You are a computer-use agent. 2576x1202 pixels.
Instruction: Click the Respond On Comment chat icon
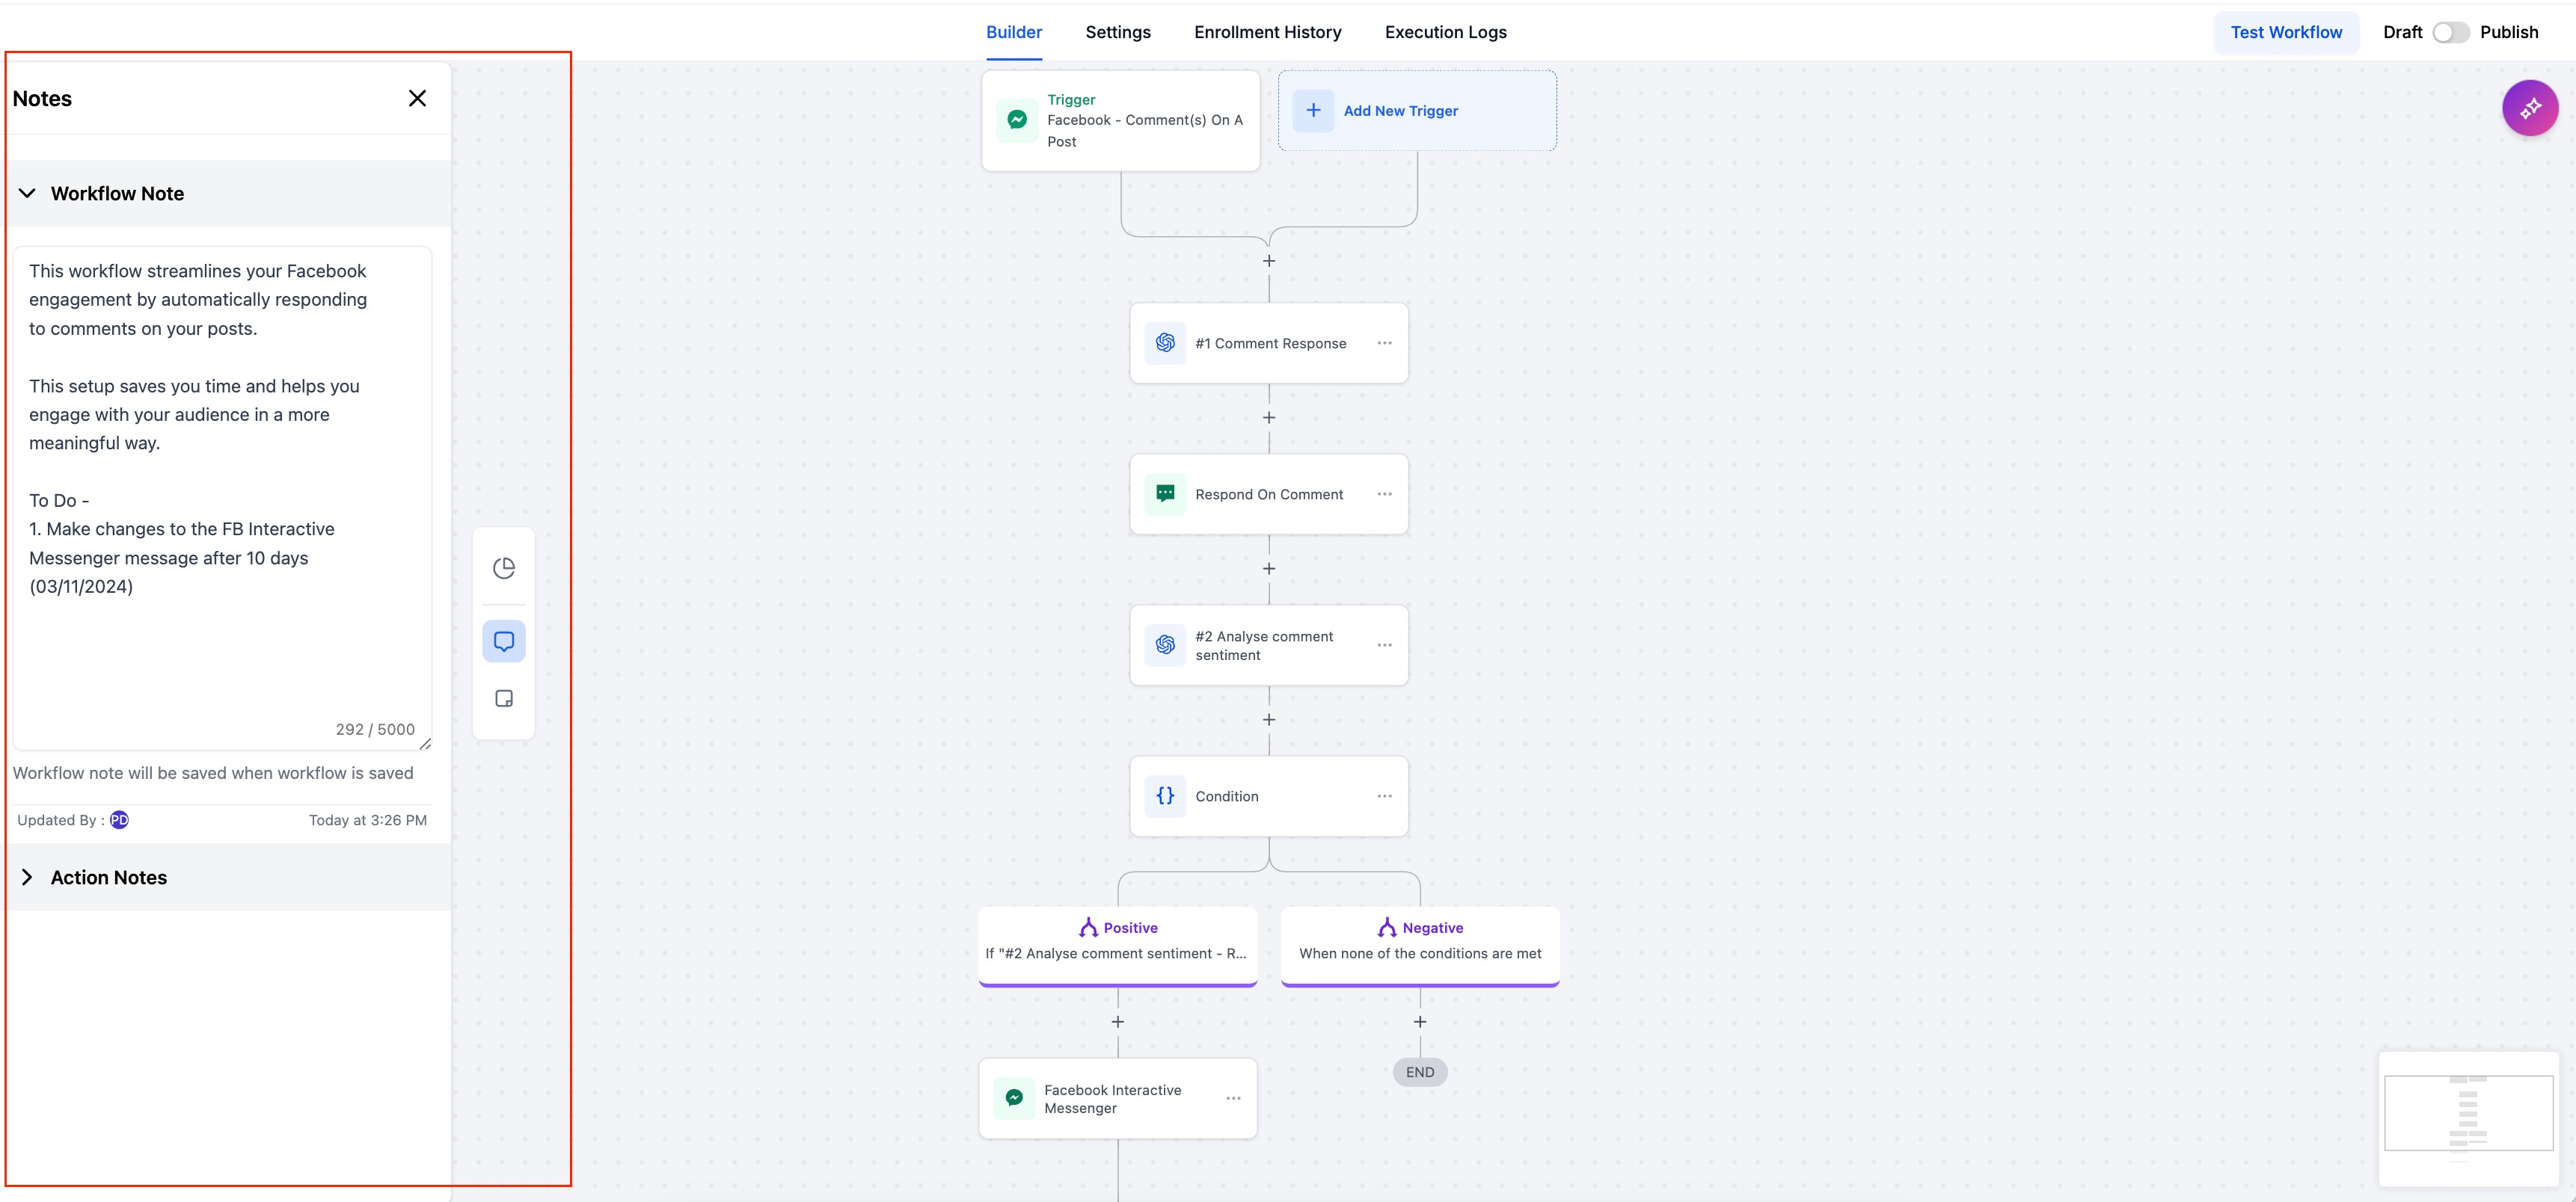click(1165, 493)
